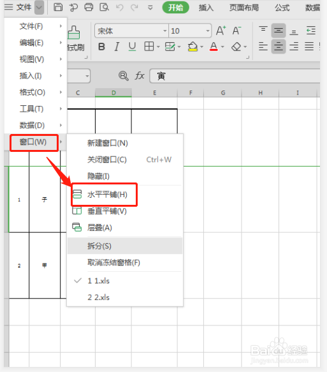Viewport: 327px width, 372px height.
Task: Click the Print icon
Action: [x=89, y=8]
